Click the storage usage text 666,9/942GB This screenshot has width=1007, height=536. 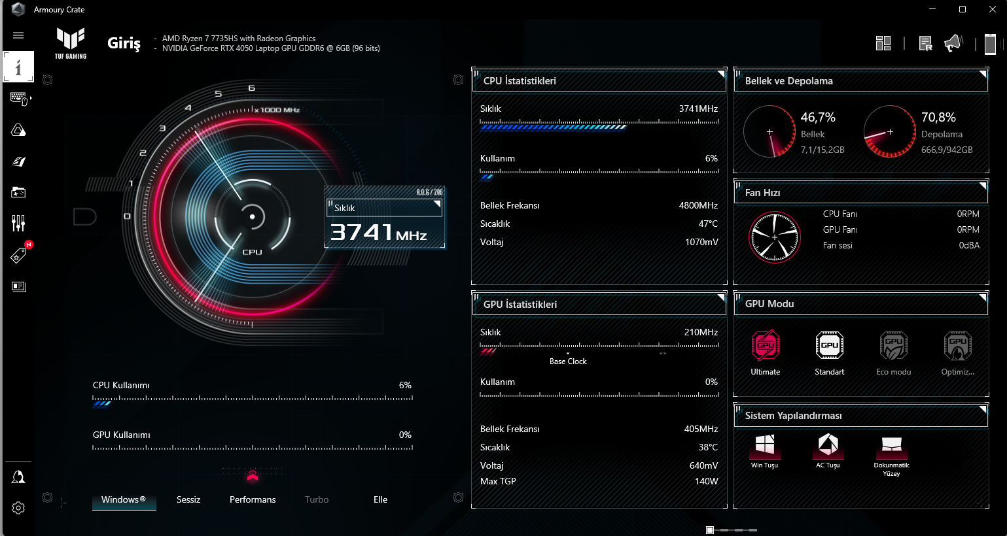click(x=947, y=150)
